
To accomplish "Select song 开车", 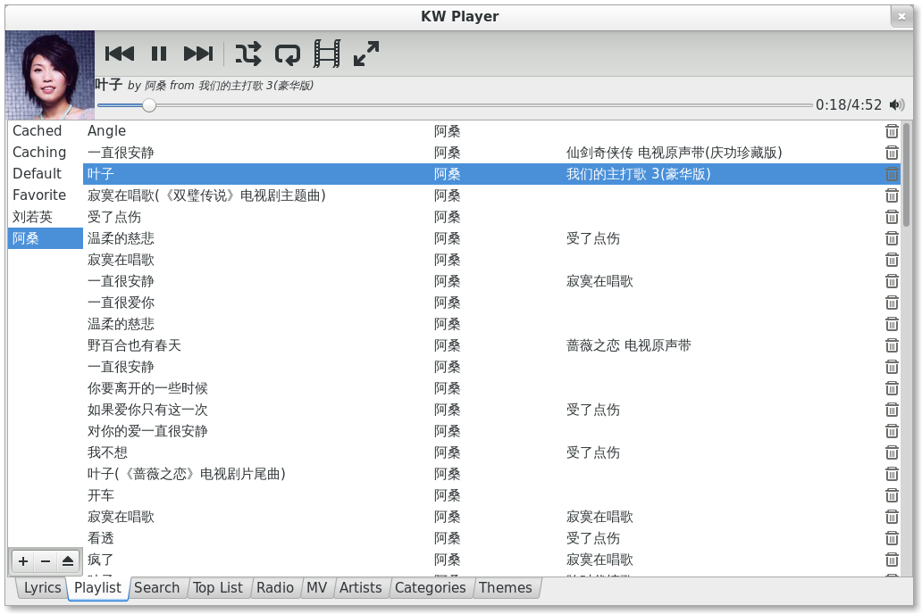I will point(101,495).
